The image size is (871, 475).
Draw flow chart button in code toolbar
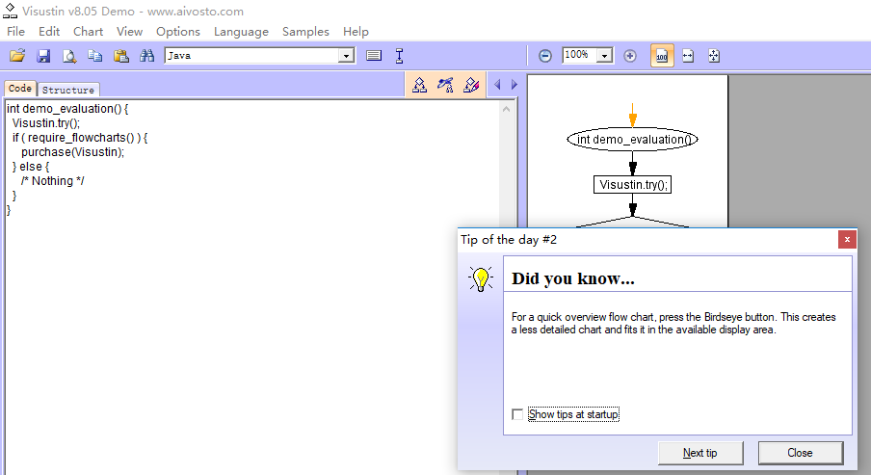(419, 85)
